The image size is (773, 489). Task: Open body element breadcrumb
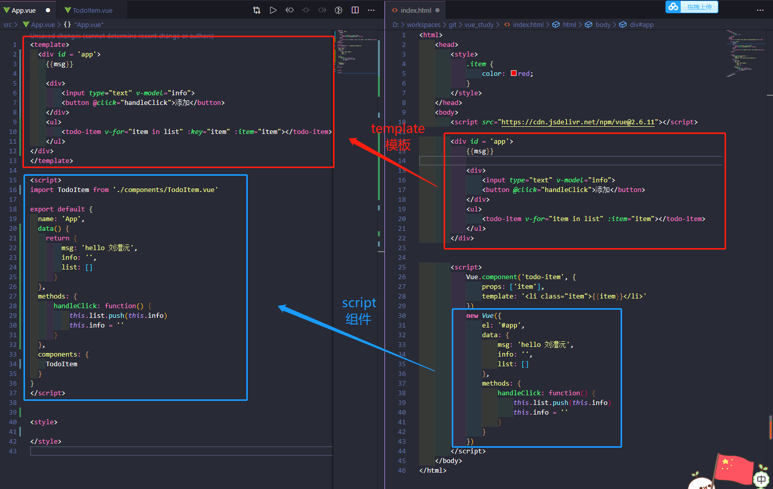(603, 24)
